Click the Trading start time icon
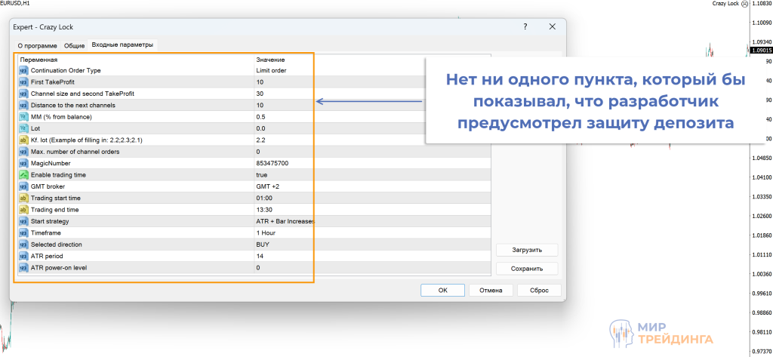Screen dimensions: 773x357 pyautogui.click(x=23, y=198)
